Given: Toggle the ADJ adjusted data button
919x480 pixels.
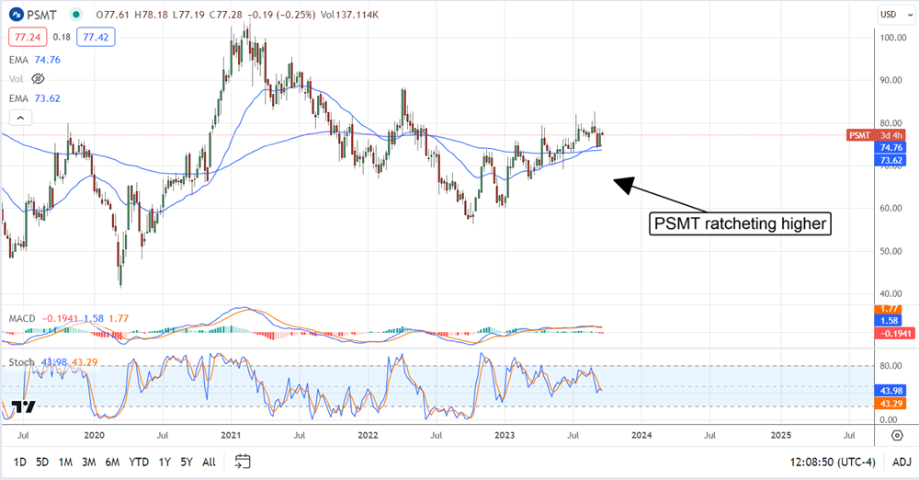Looking at the screenshot, I should pos(902,463).
